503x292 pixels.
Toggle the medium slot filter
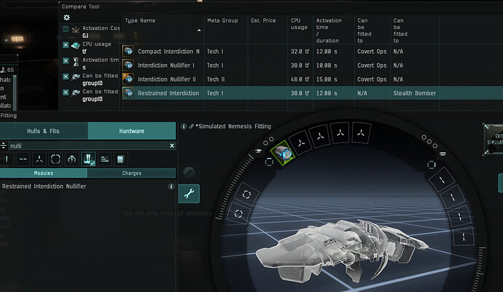click(23, 159)
